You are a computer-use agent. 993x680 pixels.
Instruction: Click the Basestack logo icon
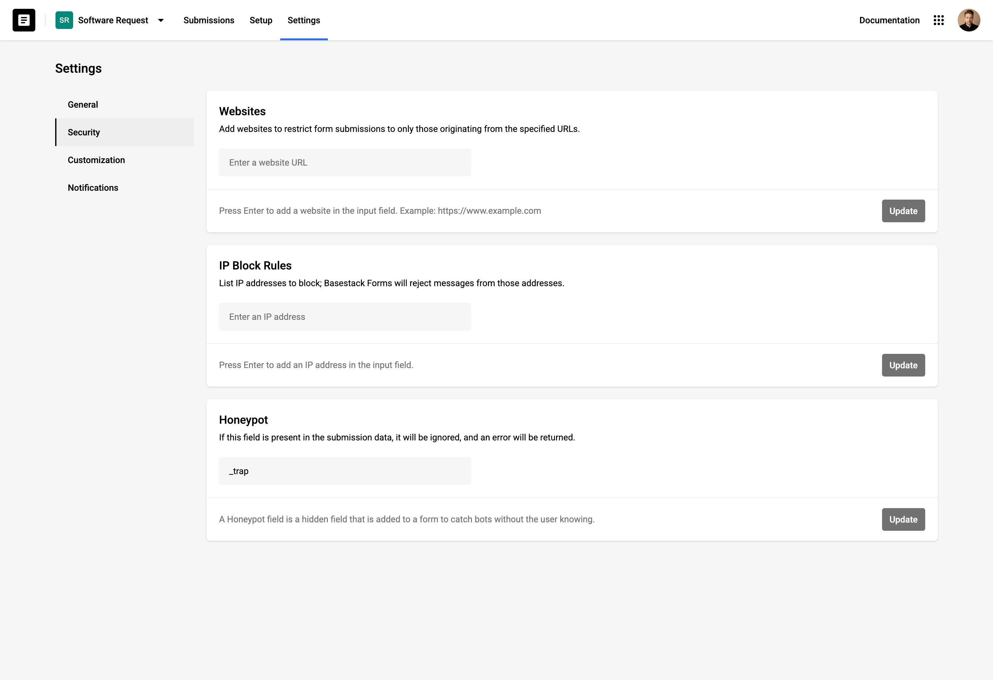pos(24,20)
